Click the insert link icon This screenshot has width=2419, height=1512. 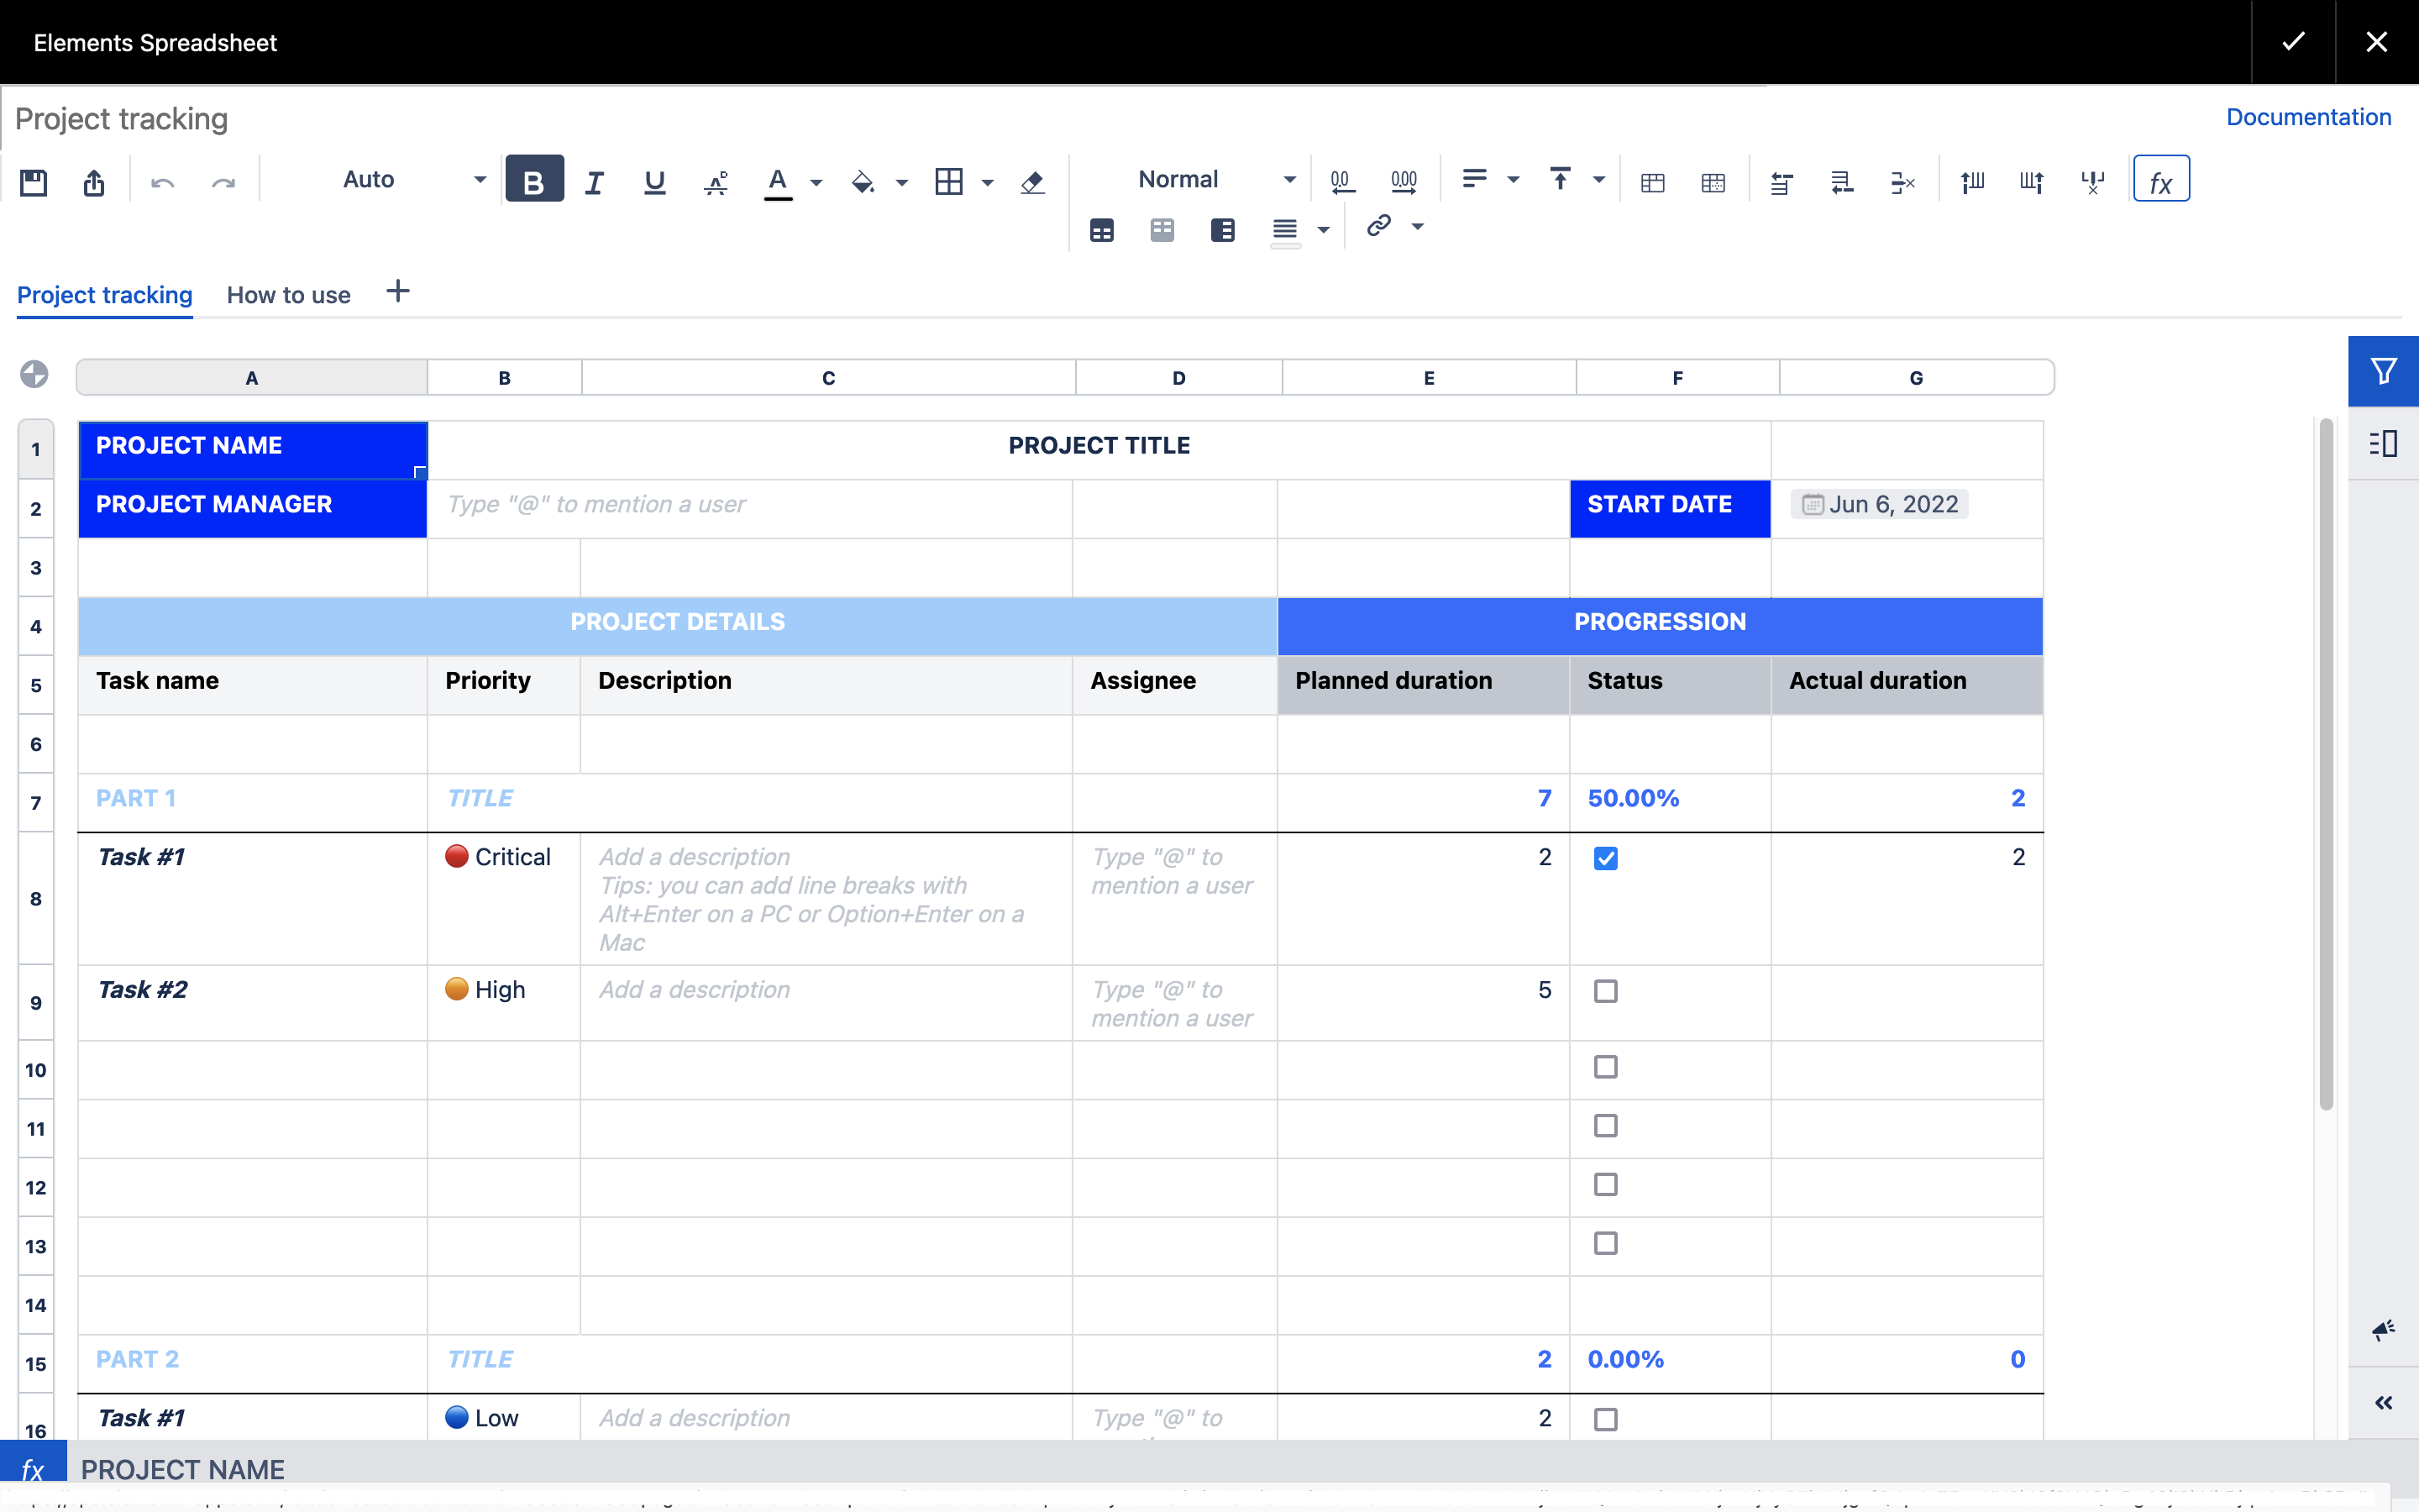pos(1379,226)
